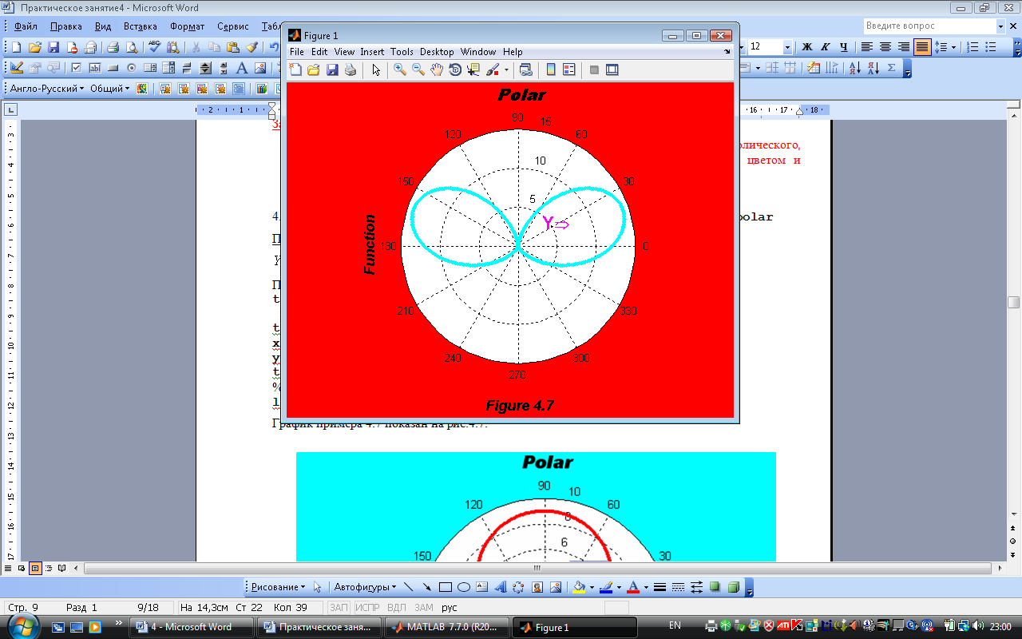The height and width of the screenshot is (639, 1022).
Task: Toggle bold (Ж) formatting
Action: tap(807, 47)
